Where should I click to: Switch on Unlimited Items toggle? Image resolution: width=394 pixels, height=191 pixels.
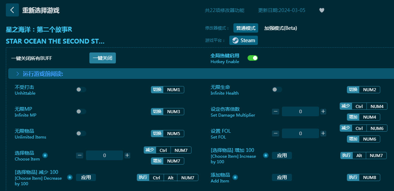click(81, 133)
